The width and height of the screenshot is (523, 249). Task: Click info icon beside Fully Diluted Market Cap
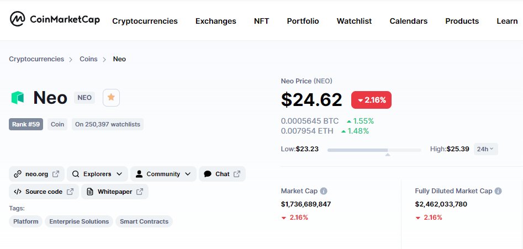pyautogui.click(x=498, y=191)
